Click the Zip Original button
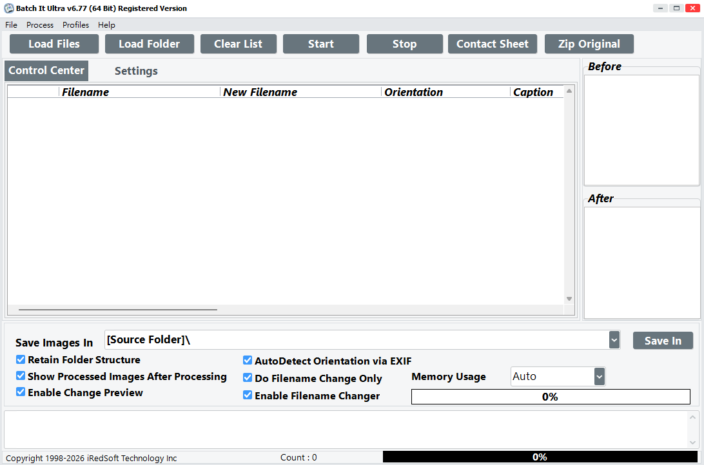The width and height of the screenshot is (704, 465). [589, 44]
